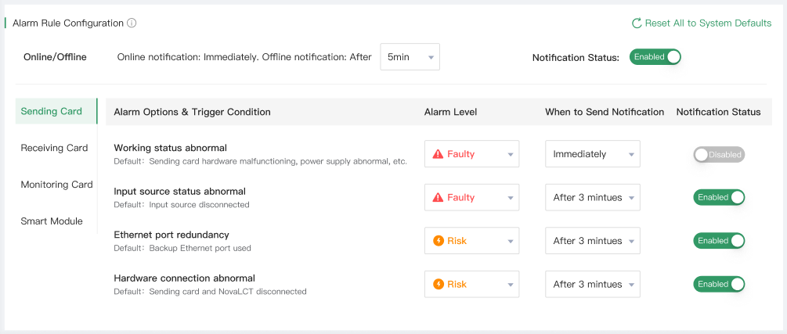Open the 5min offline notification dropdown

click(x=410, y=57)
